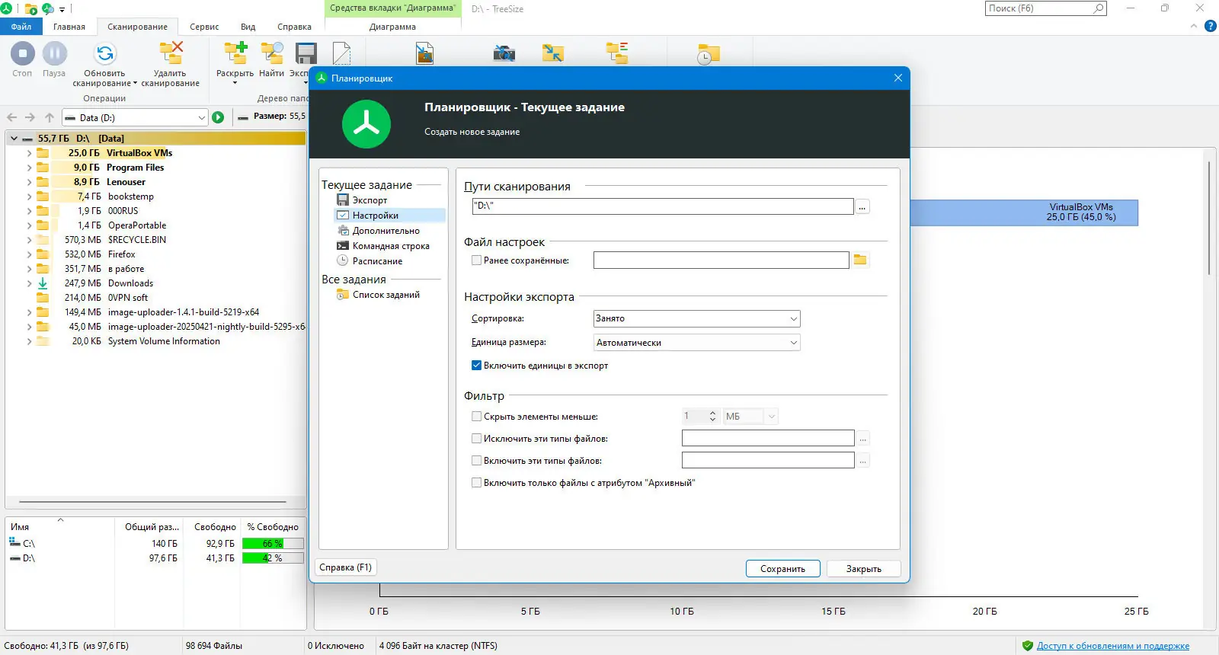The width and height of the screenshot is (1219, 655).
Task: Click the ellipsis browse button for scan paths
Action: pos(862,206)
